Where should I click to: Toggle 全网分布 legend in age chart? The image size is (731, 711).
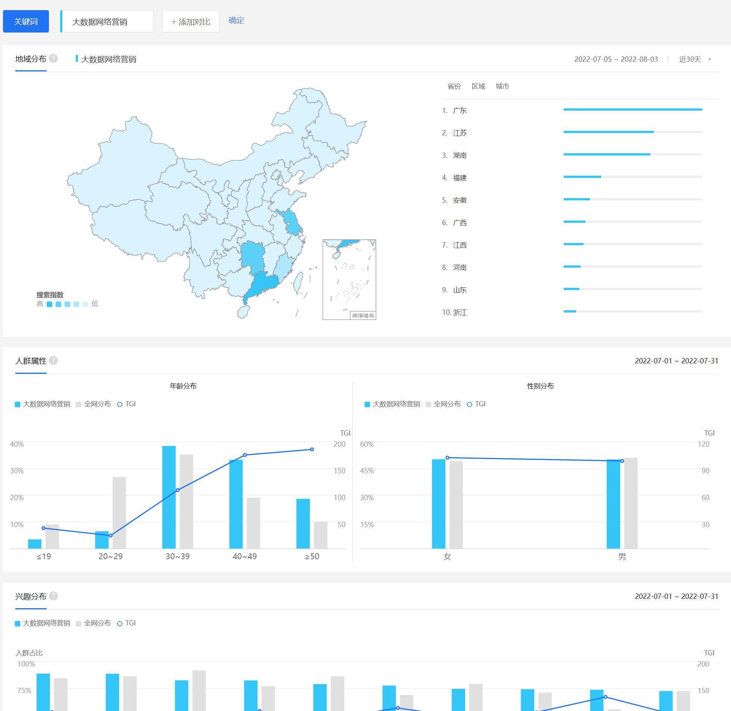93,404
